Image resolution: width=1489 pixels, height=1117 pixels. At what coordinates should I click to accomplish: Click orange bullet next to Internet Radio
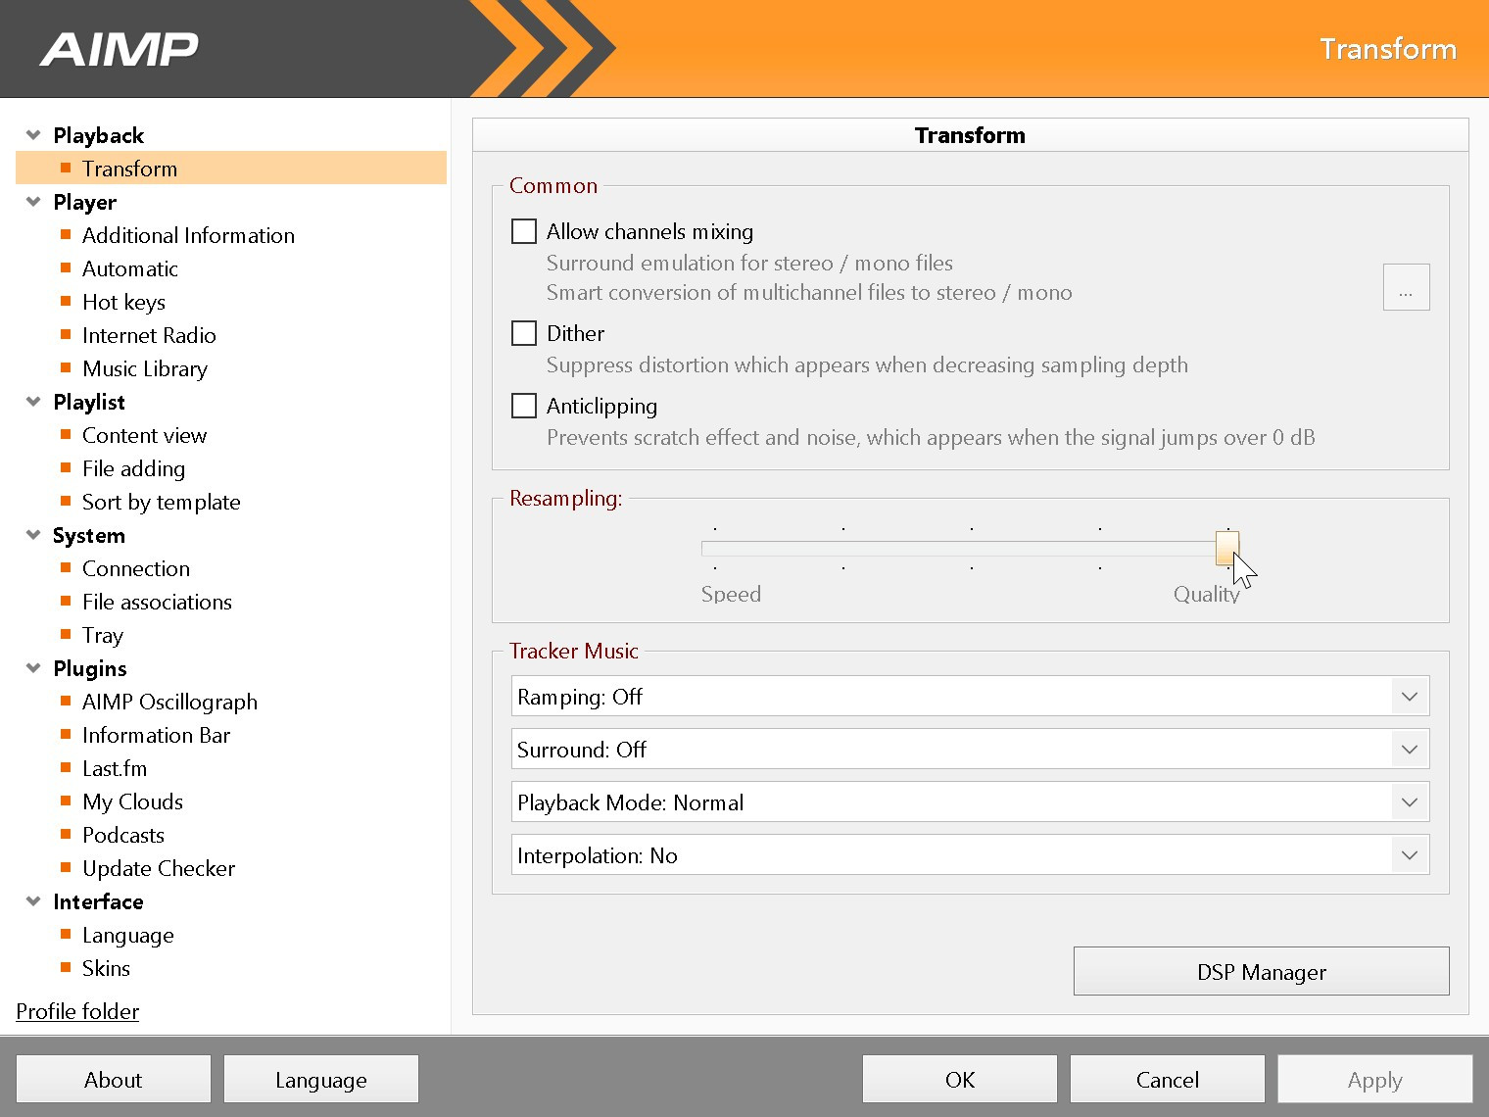pos(66,335)
